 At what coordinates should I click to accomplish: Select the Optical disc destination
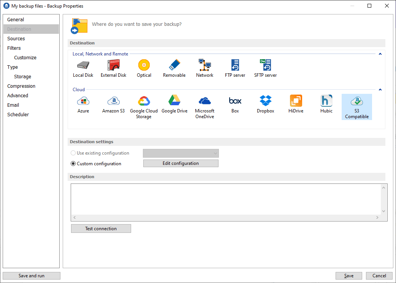[x=144, y=68]
